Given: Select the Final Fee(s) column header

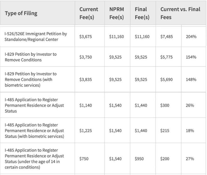Looking at the screenshot, I should (x=142, y=13).
